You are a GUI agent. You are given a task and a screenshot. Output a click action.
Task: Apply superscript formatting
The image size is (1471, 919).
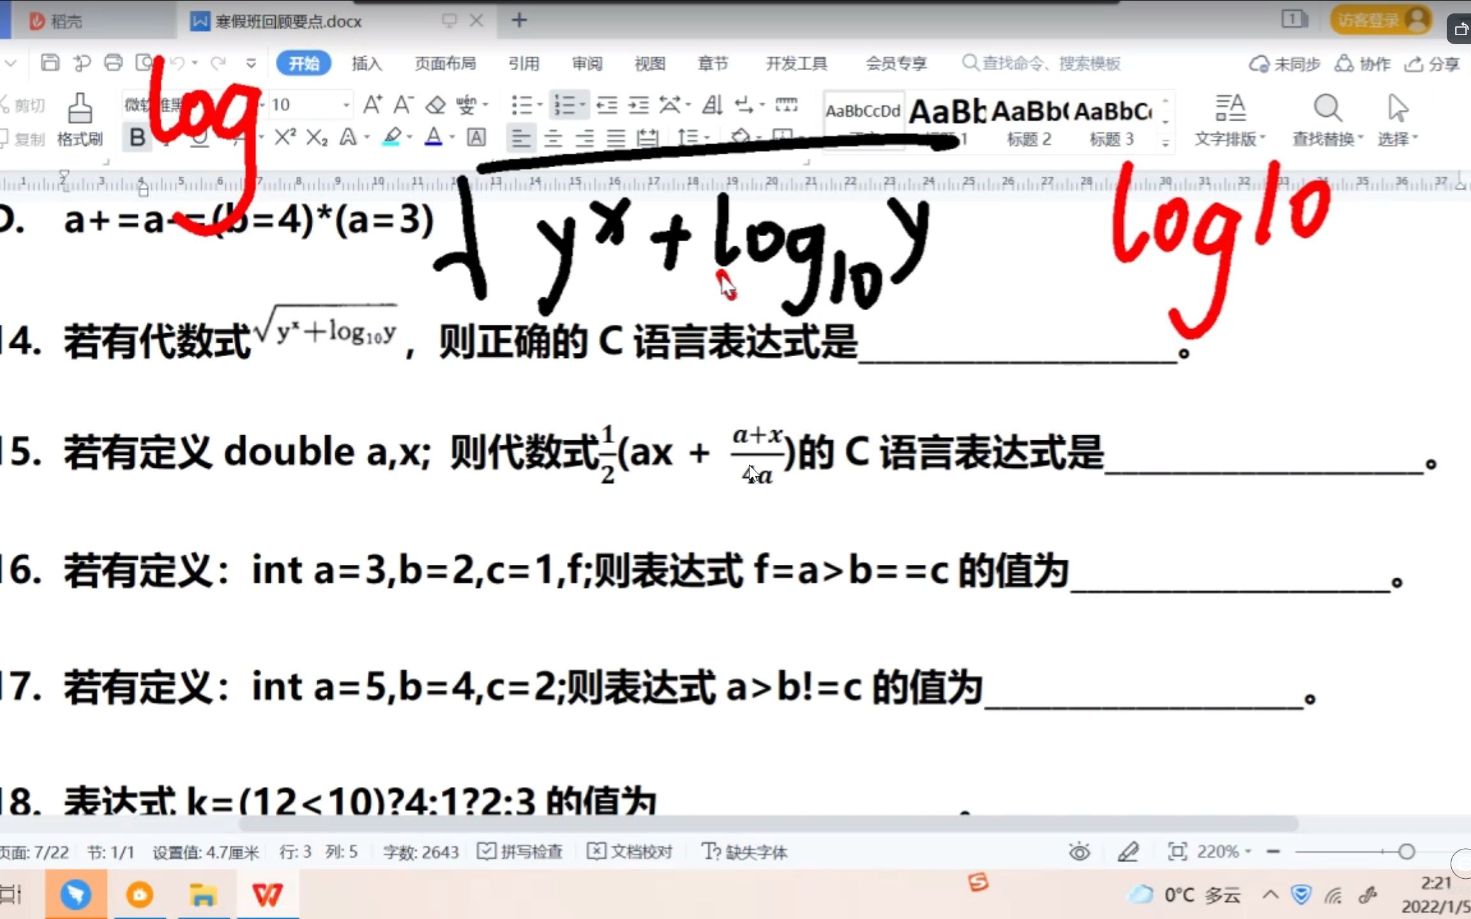pyautogui.click(x=285, y=137)
